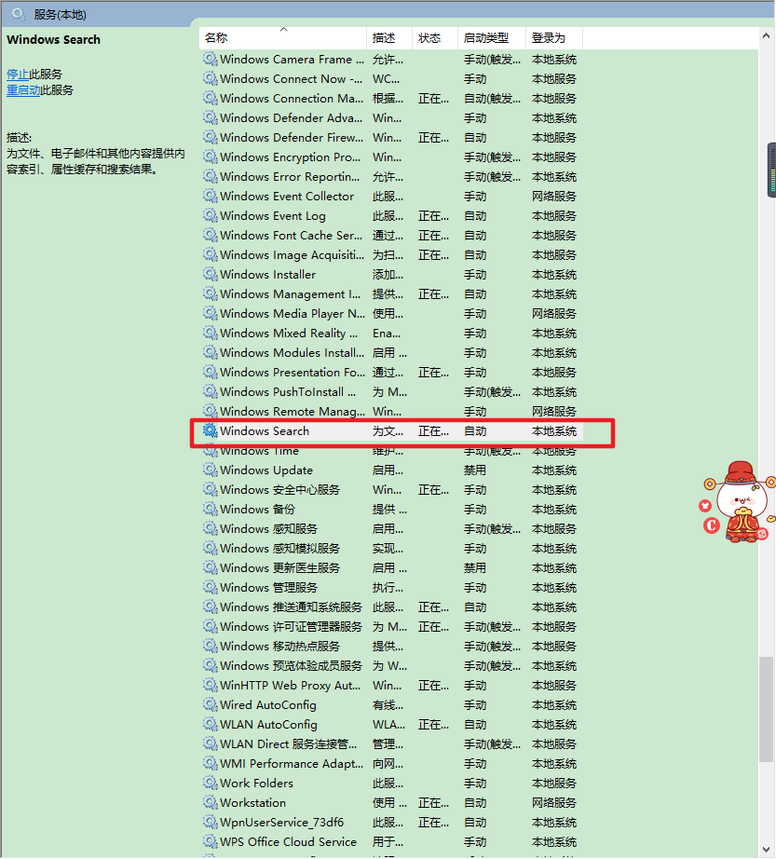
Task: Click the Windows Image Acquisition gear icon
Action: [x=210, y=254]
